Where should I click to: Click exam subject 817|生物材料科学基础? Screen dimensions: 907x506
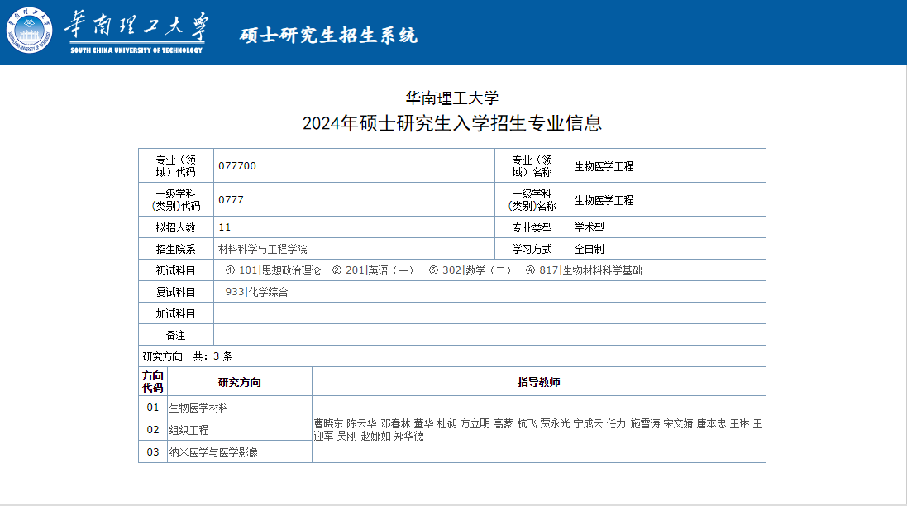point(584,270)
